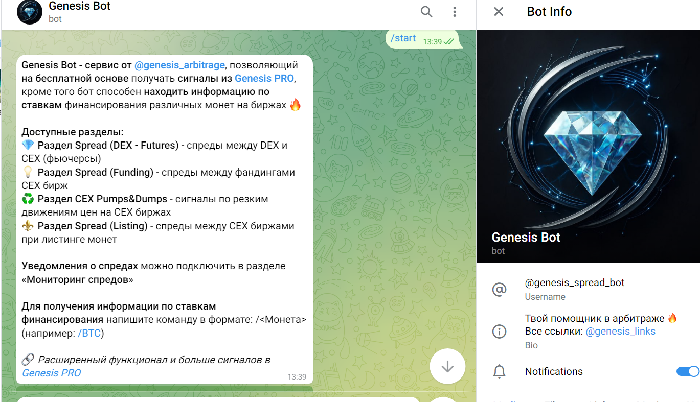Click the 'Твой помощник в арбитраже' bio text
Viewport: 700px width, 402px height.
pyautogui.click(x=595, y=318)
